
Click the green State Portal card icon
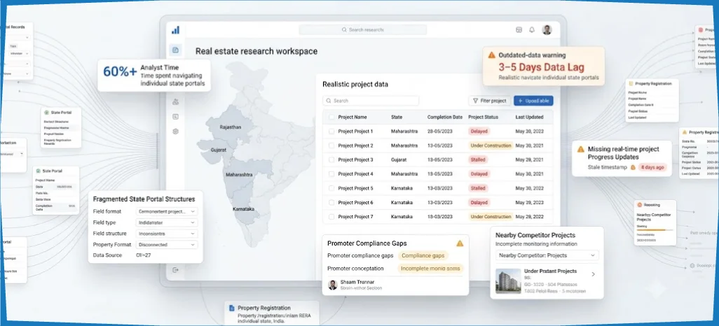click(46, 112)
